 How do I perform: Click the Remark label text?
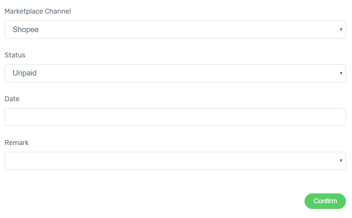17,143
